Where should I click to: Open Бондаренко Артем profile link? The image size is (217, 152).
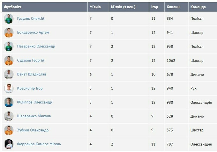pyautogui.click(x=33, y=33)
